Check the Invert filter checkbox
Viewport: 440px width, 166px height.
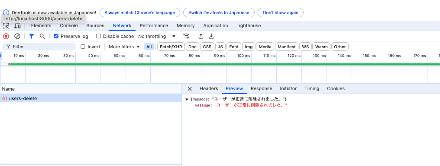[x=83, y=47]
